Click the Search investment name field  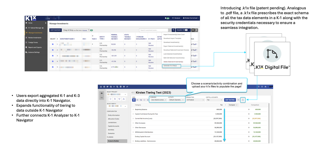click(154, 30)
